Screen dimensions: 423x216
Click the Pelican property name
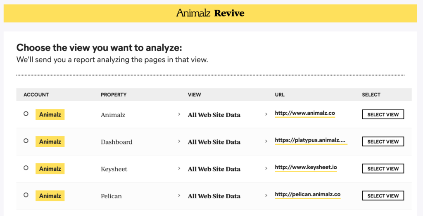(111, 196)
